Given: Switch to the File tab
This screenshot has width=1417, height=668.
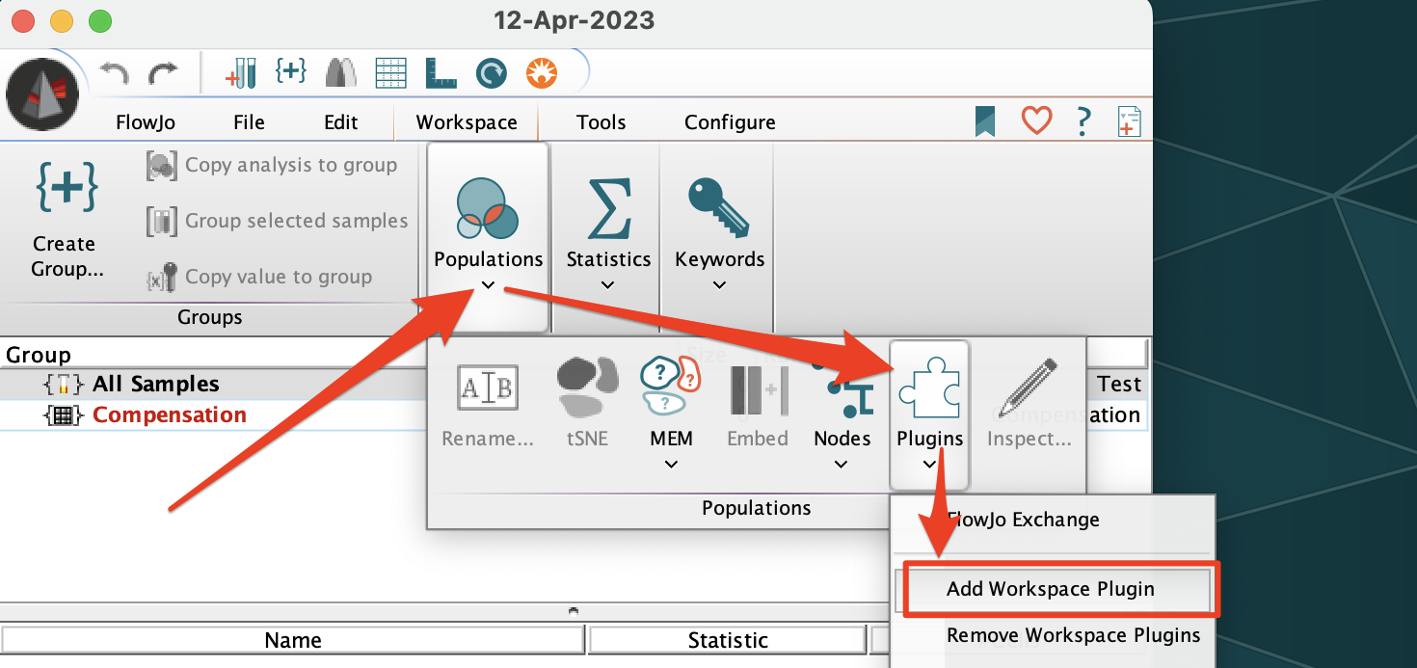Looking at the screenshot, I should [249, 122].
